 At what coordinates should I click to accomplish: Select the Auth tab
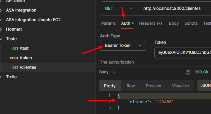pyautogui.click(x=126, y=23)
